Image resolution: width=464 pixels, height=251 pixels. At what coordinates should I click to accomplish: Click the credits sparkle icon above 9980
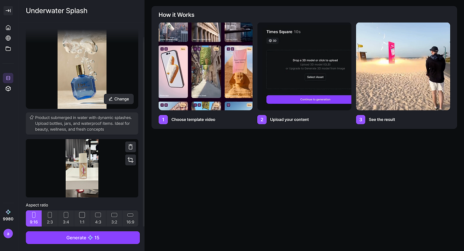[8, 212]
